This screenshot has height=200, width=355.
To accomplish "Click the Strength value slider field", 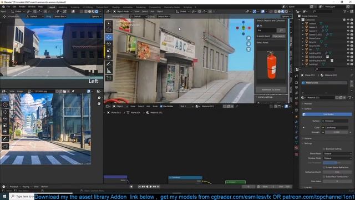I will point(337,132).
